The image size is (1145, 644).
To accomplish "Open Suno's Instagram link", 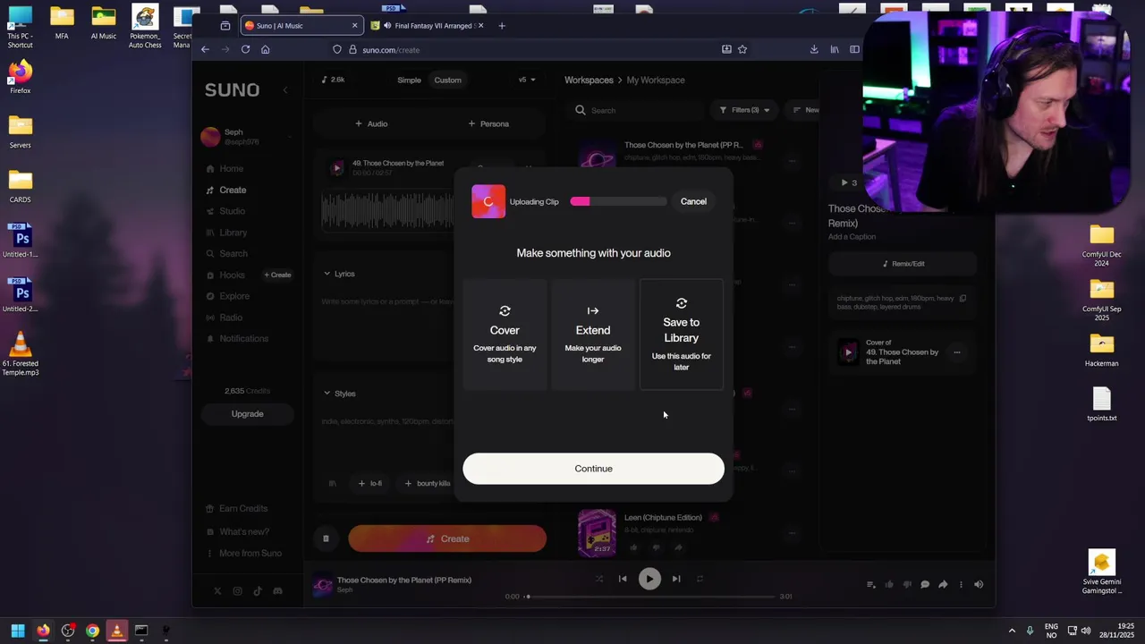I will tap(237, 590).
